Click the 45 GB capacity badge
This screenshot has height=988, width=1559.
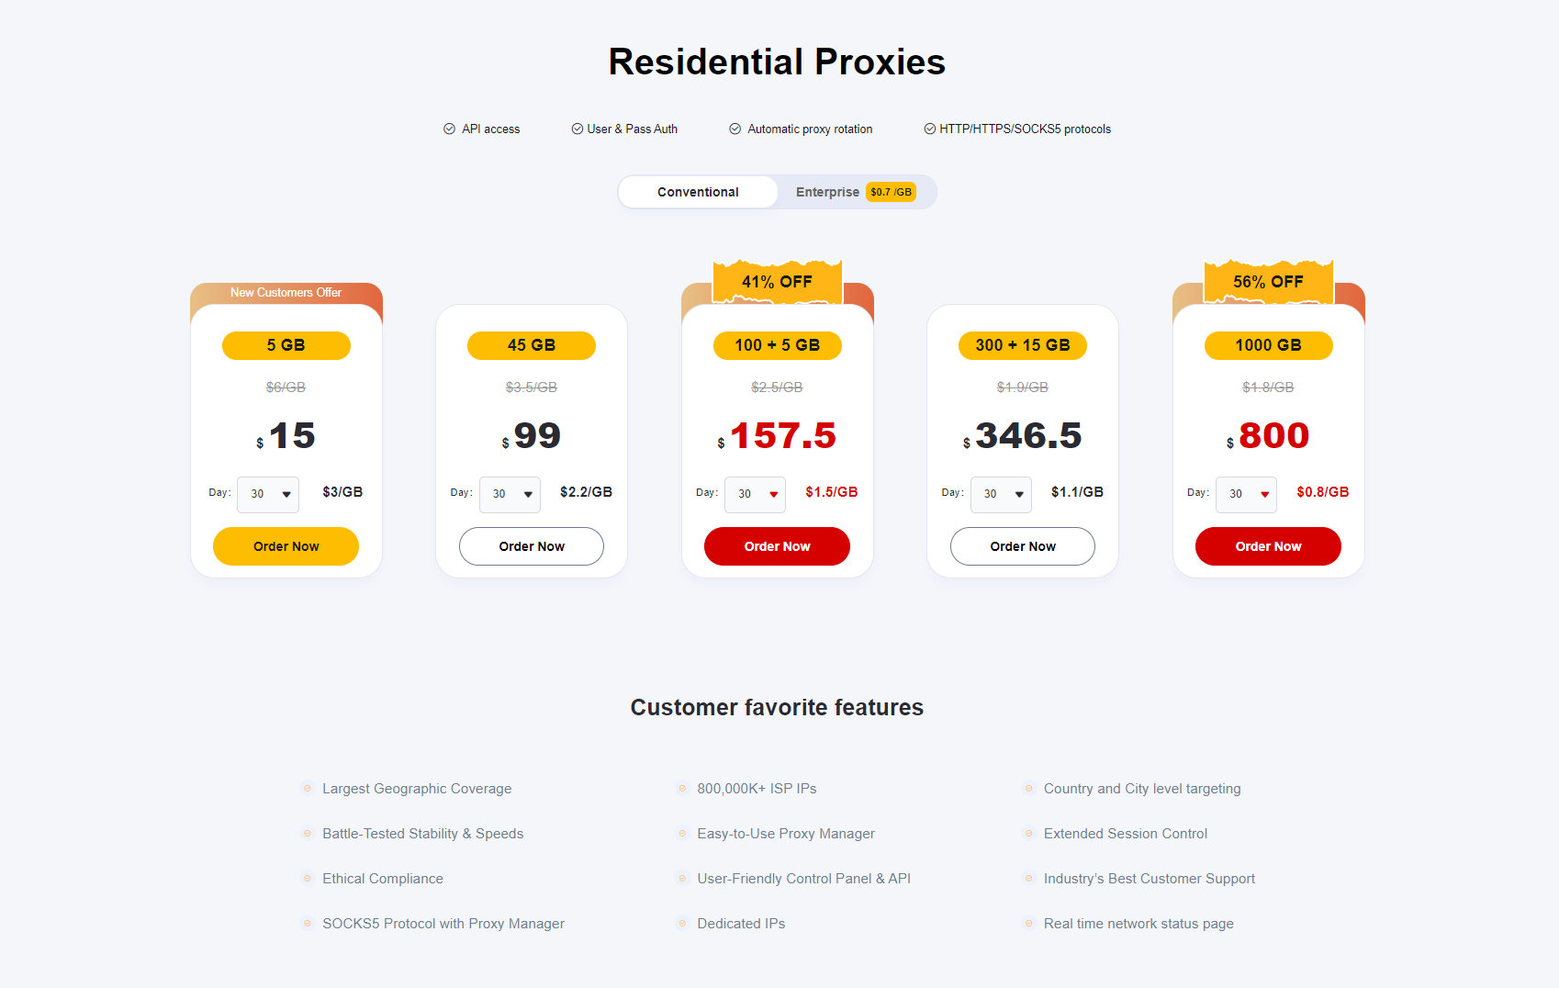[x=531, y=345]
